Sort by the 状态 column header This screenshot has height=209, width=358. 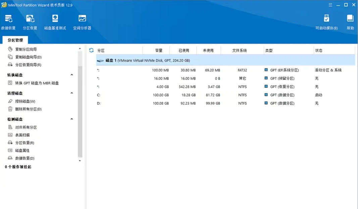pos(319,50)
